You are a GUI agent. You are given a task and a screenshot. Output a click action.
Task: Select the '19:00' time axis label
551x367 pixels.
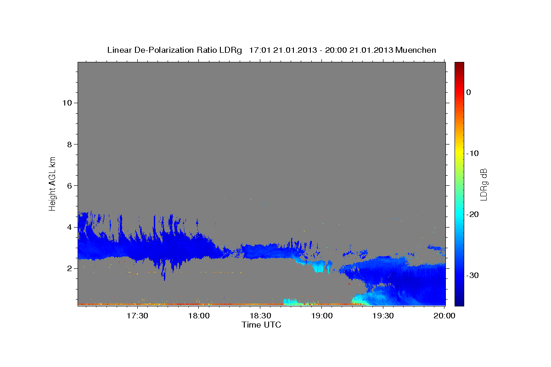click(x=322, y=316)
